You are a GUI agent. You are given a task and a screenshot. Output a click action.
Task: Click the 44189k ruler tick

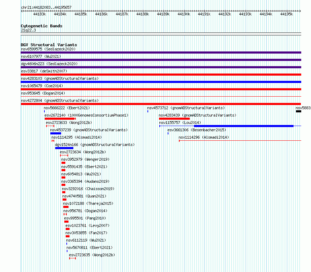pyautogui.click(x=163, y=14)
